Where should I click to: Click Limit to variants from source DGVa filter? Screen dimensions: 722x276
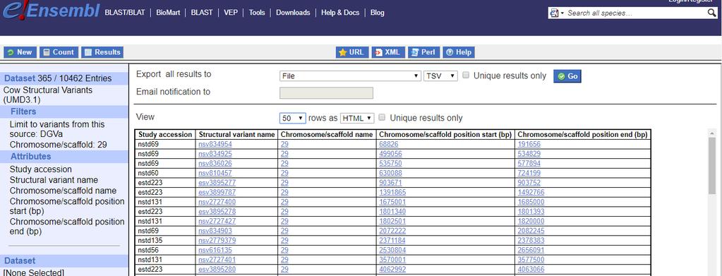coord(57,129)
